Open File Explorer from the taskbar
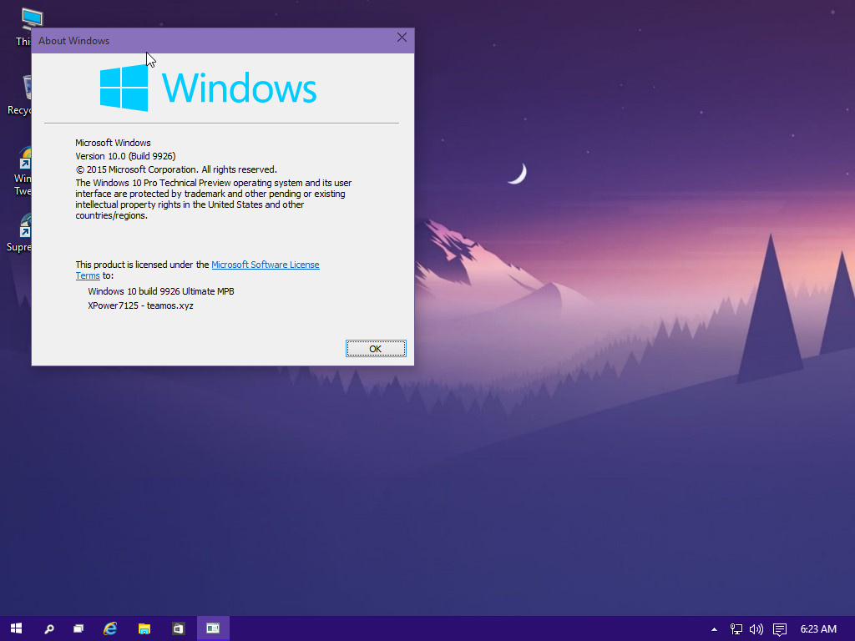 pos(144,628)
